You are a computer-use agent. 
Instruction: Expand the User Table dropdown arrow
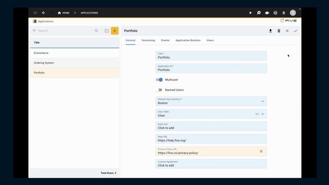click(263, 114)
